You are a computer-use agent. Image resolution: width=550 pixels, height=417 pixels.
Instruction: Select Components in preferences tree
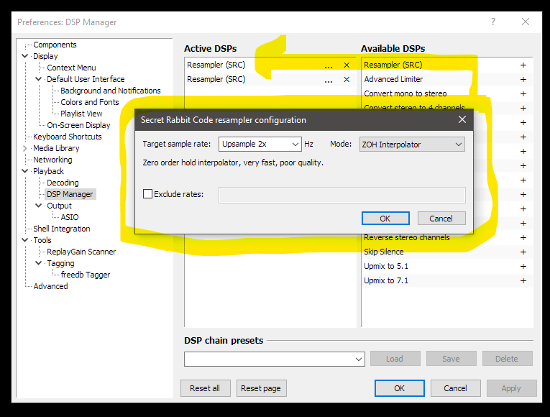point(55,45)
